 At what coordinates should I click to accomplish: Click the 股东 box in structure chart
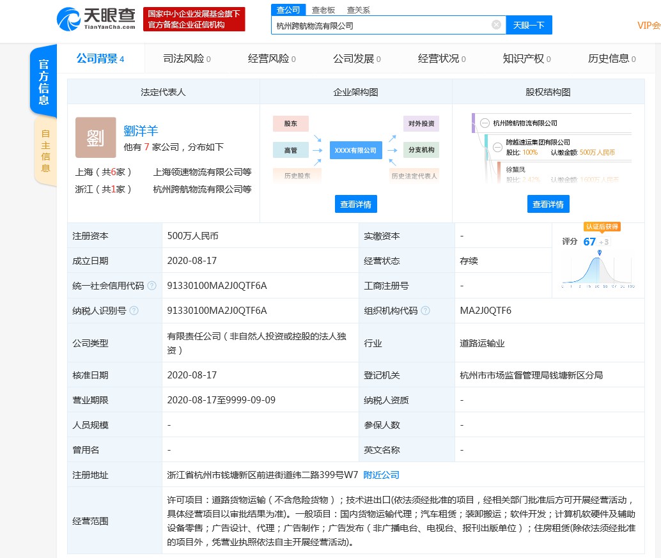pyautogui.click(x=290, y=123)
